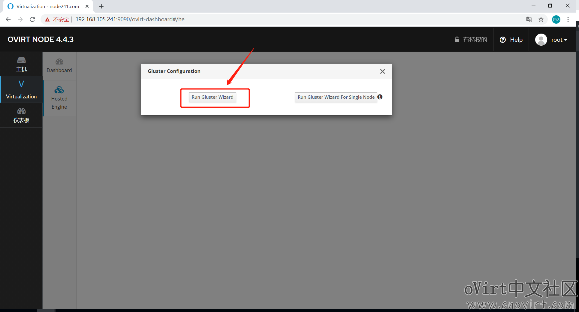Open the browser three-dot menu
Screen dimensions: 579x312
pos(568,19)
